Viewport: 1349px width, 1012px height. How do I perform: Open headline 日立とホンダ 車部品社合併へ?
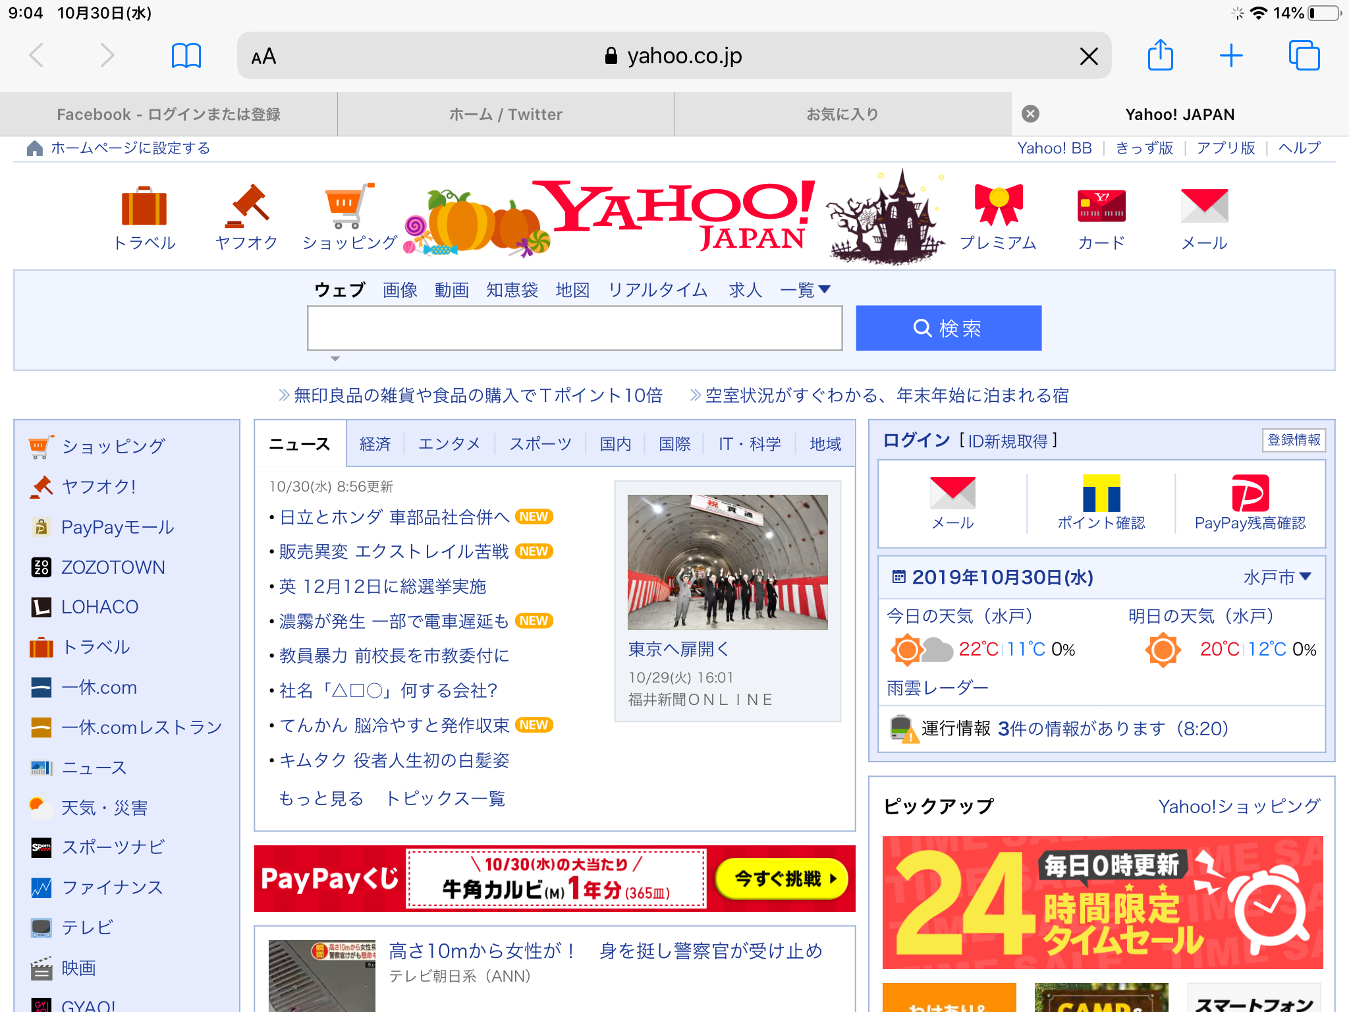(x=395, y=517)
